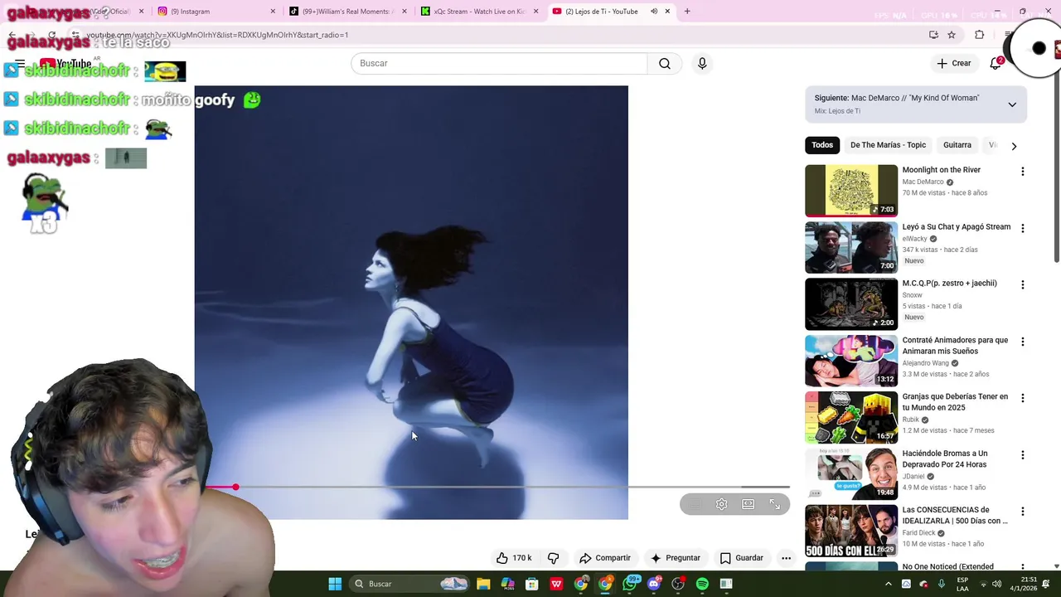Open browser extensions puzzle icon

coord(979,35)
